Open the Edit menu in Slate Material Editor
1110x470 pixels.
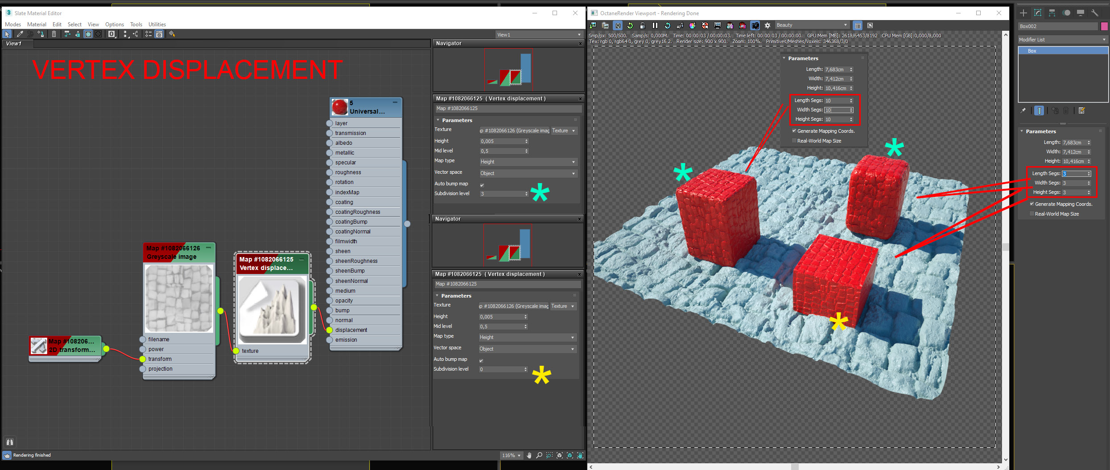click(x=57, y=25)
